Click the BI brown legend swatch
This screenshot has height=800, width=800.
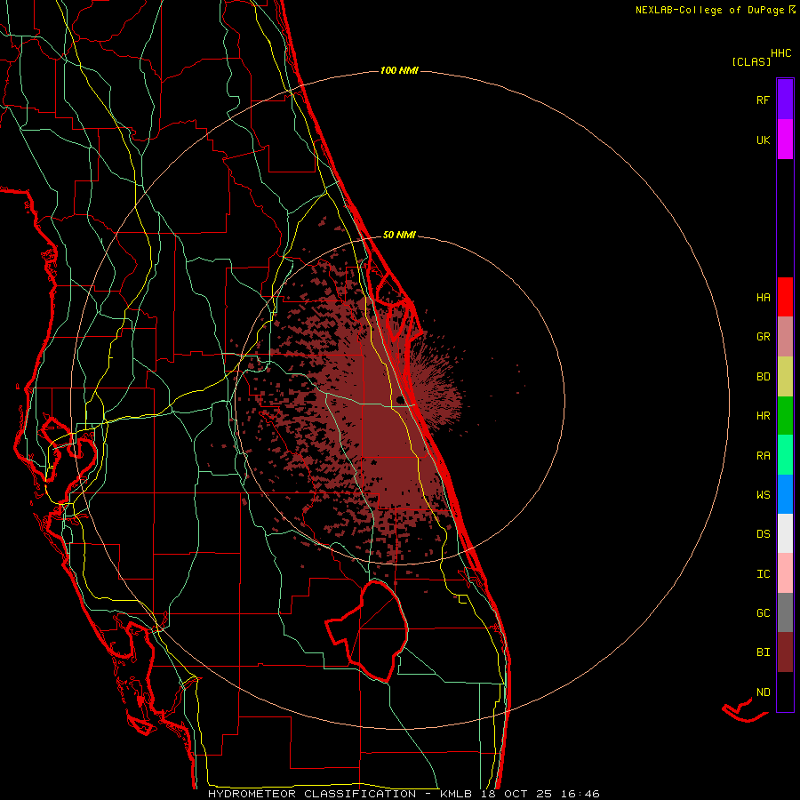[785, 652]
